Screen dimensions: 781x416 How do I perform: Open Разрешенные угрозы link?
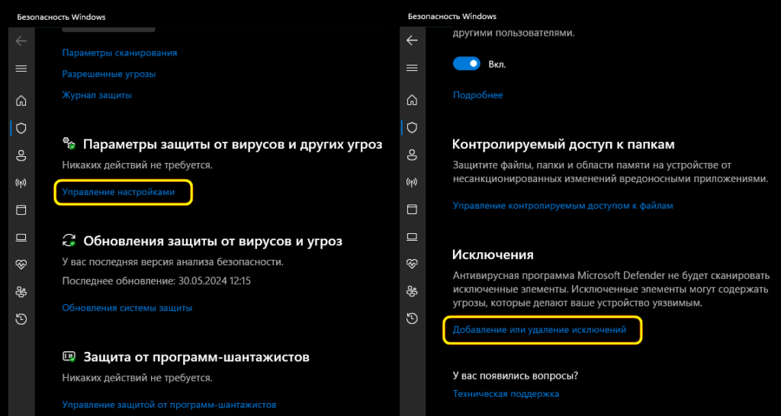point(109,74)
